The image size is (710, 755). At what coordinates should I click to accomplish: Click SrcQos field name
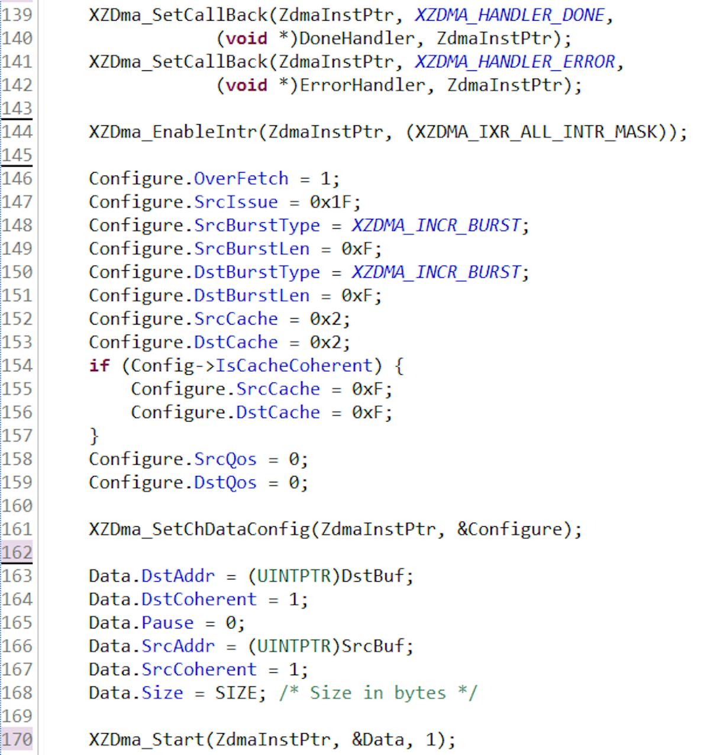pyautogui.click(x=225, y=459)
